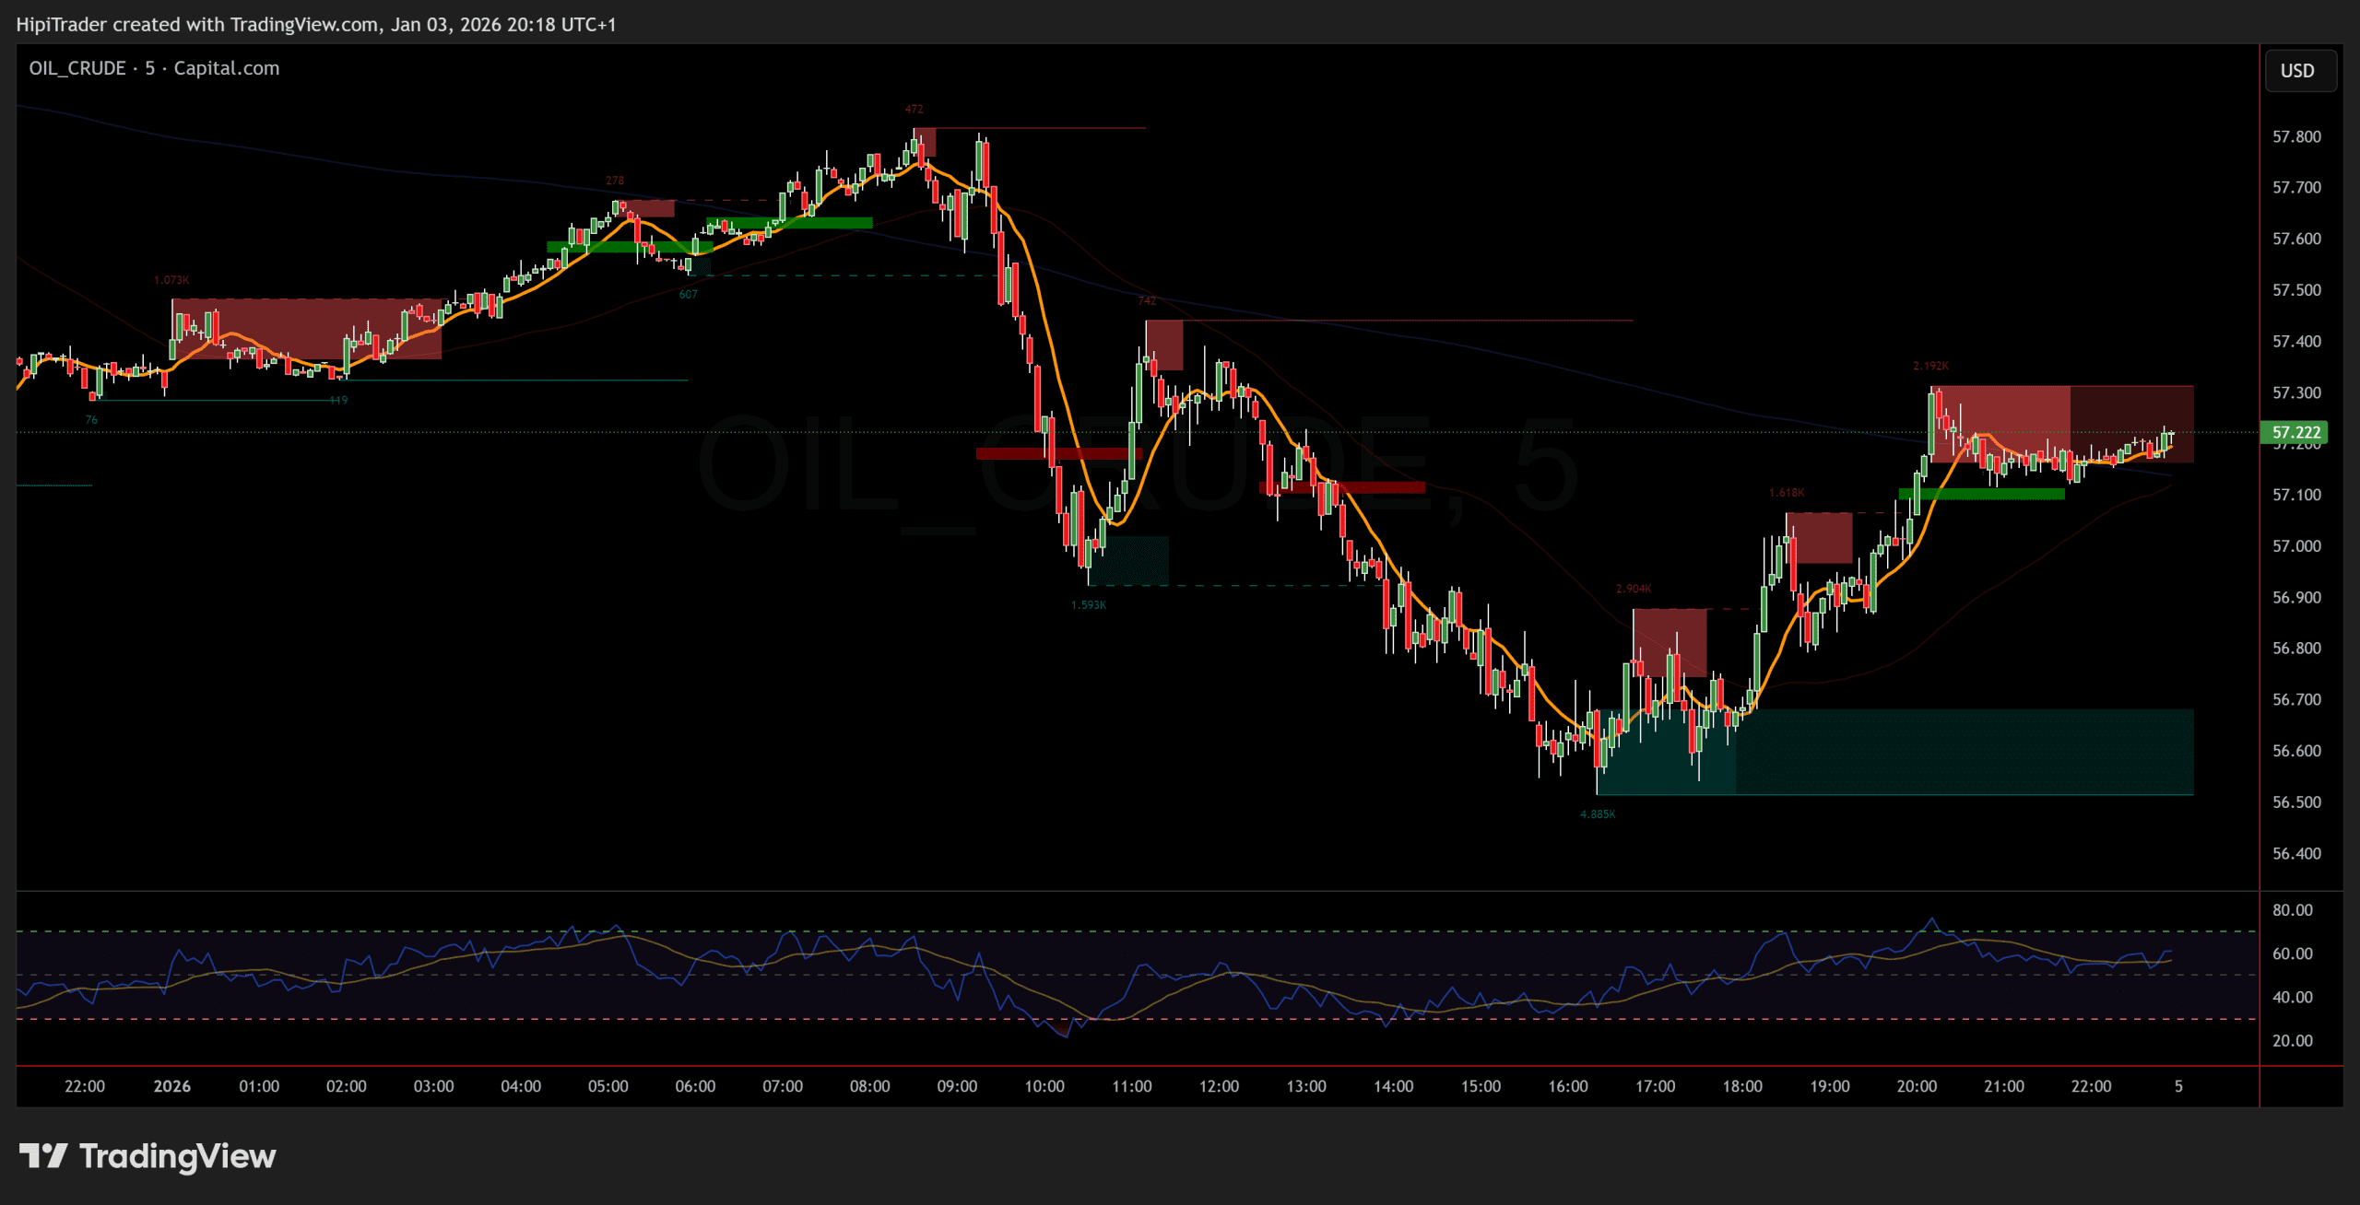Select the 2.904K supply zone label
Image resolution: width=2360 pixels, height=1205 pixels.
click(x=1633, y=589)
